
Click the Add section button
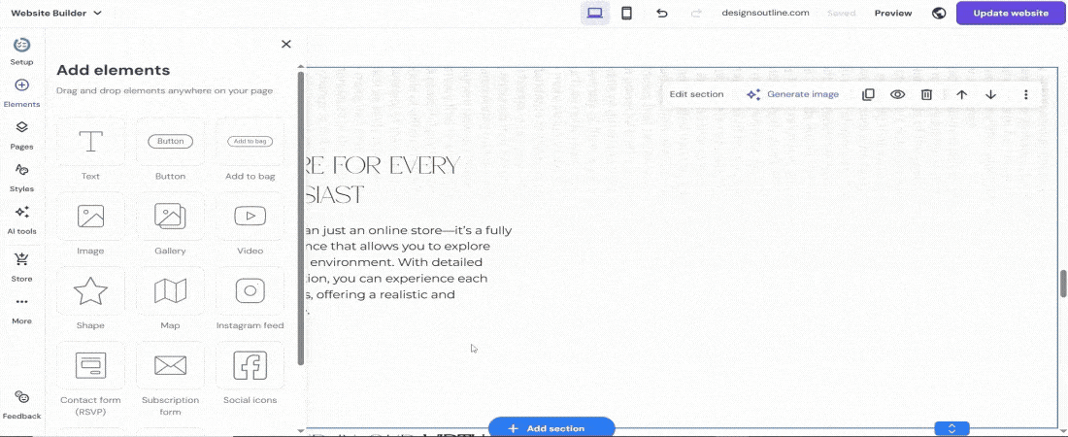click(x=551, y=428)
